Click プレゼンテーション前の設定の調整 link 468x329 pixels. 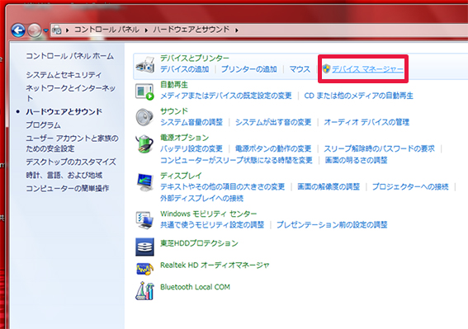click(x=332, y=224)
